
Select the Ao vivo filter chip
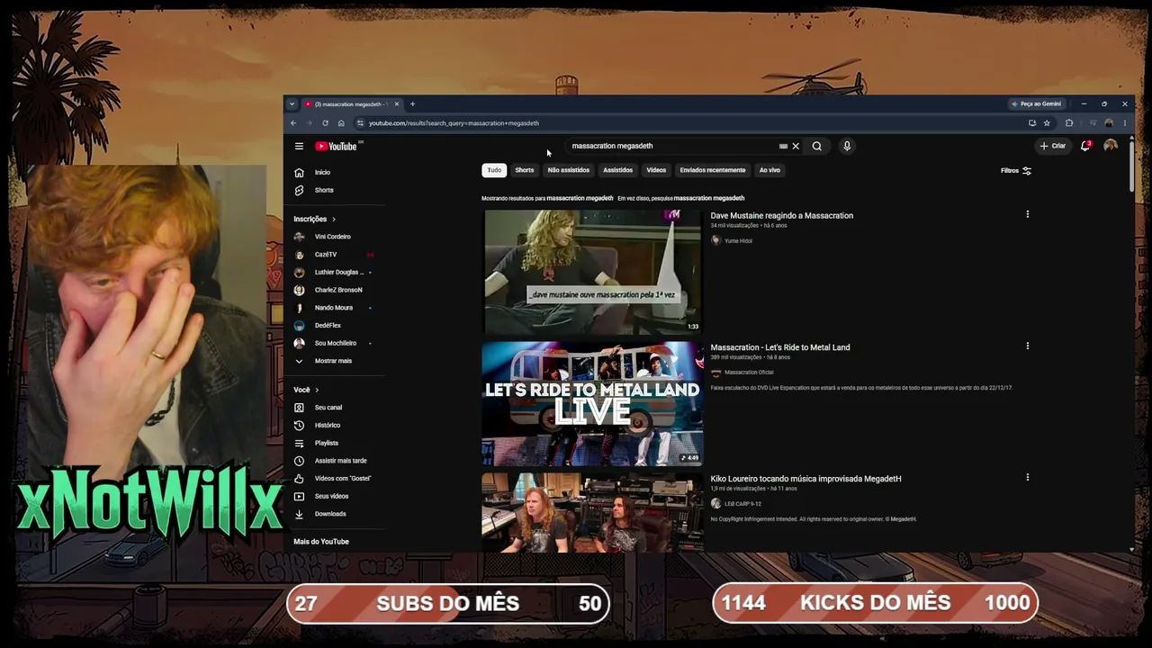(769, 170)
